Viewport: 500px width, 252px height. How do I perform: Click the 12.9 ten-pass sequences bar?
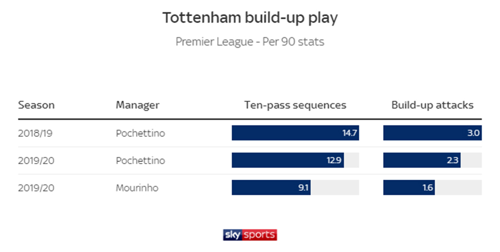[x=288, y=160]
